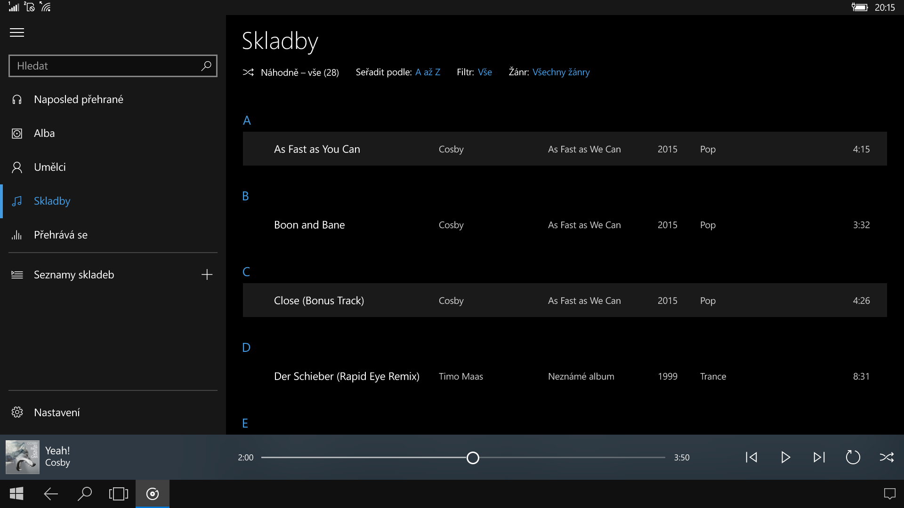This screenshot has height=508, width=904.
Task: Toggle repeat playback mode
Action: click(x=853, y=457)
